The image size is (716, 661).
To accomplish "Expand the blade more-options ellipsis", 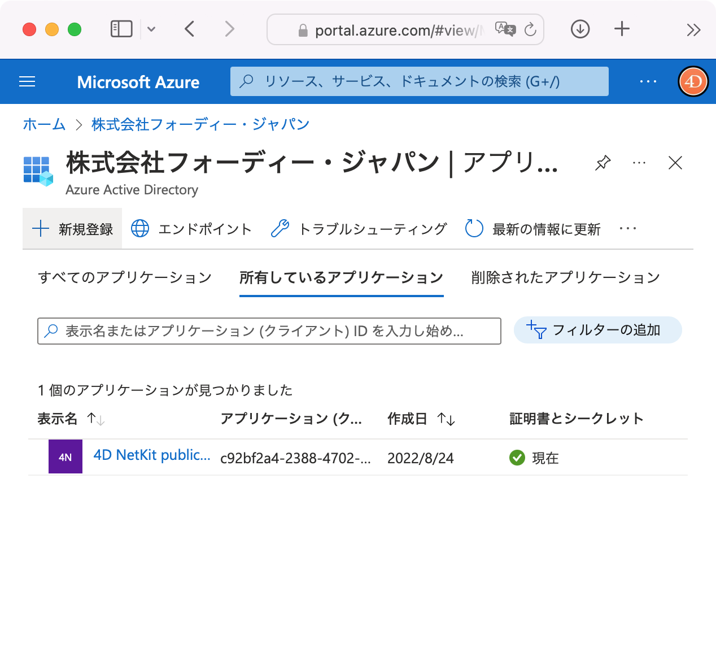I will click(639, 163).
